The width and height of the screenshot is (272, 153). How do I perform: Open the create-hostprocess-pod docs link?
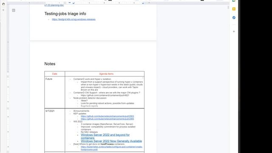click(x=111, y=148)
